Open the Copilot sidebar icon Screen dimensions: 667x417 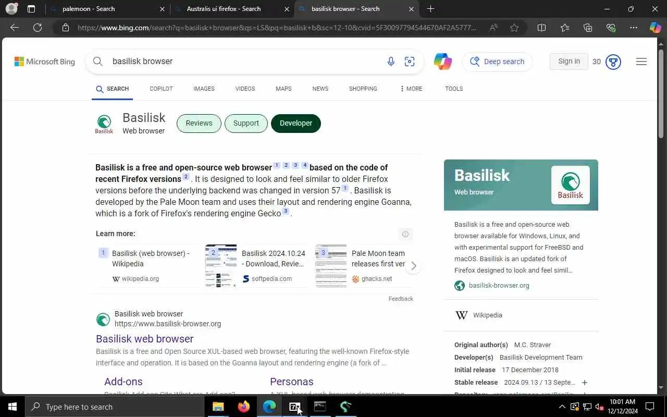(x=655, y=28)
